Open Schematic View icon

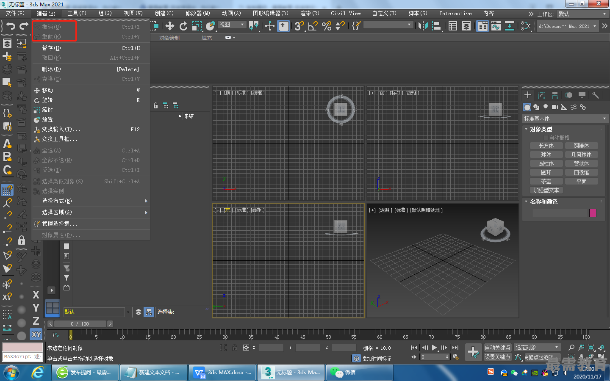click(x=510, y=26)
